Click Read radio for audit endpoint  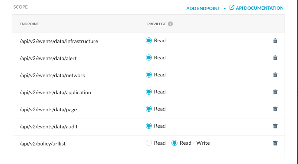pos(149,126)
